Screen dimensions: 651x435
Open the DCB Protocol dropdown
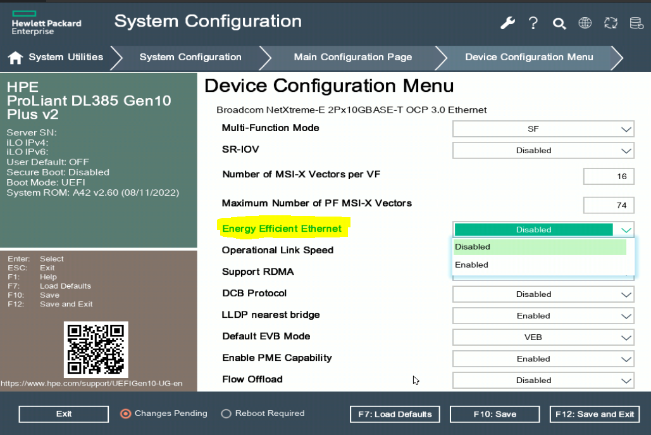[543, 294]
